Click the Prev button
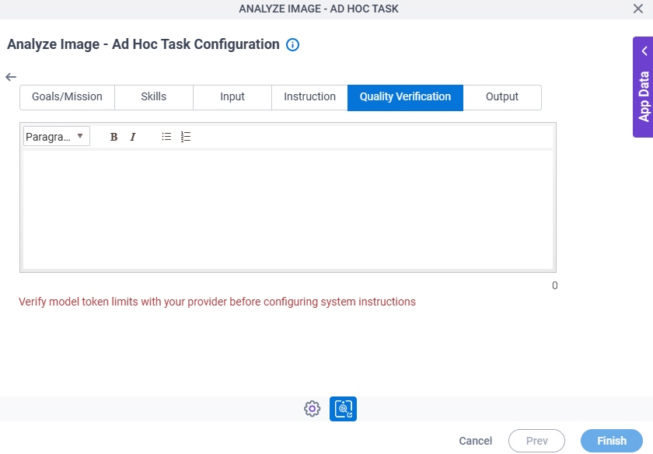Screen dimensions: 653x454 tap(537, 441)
